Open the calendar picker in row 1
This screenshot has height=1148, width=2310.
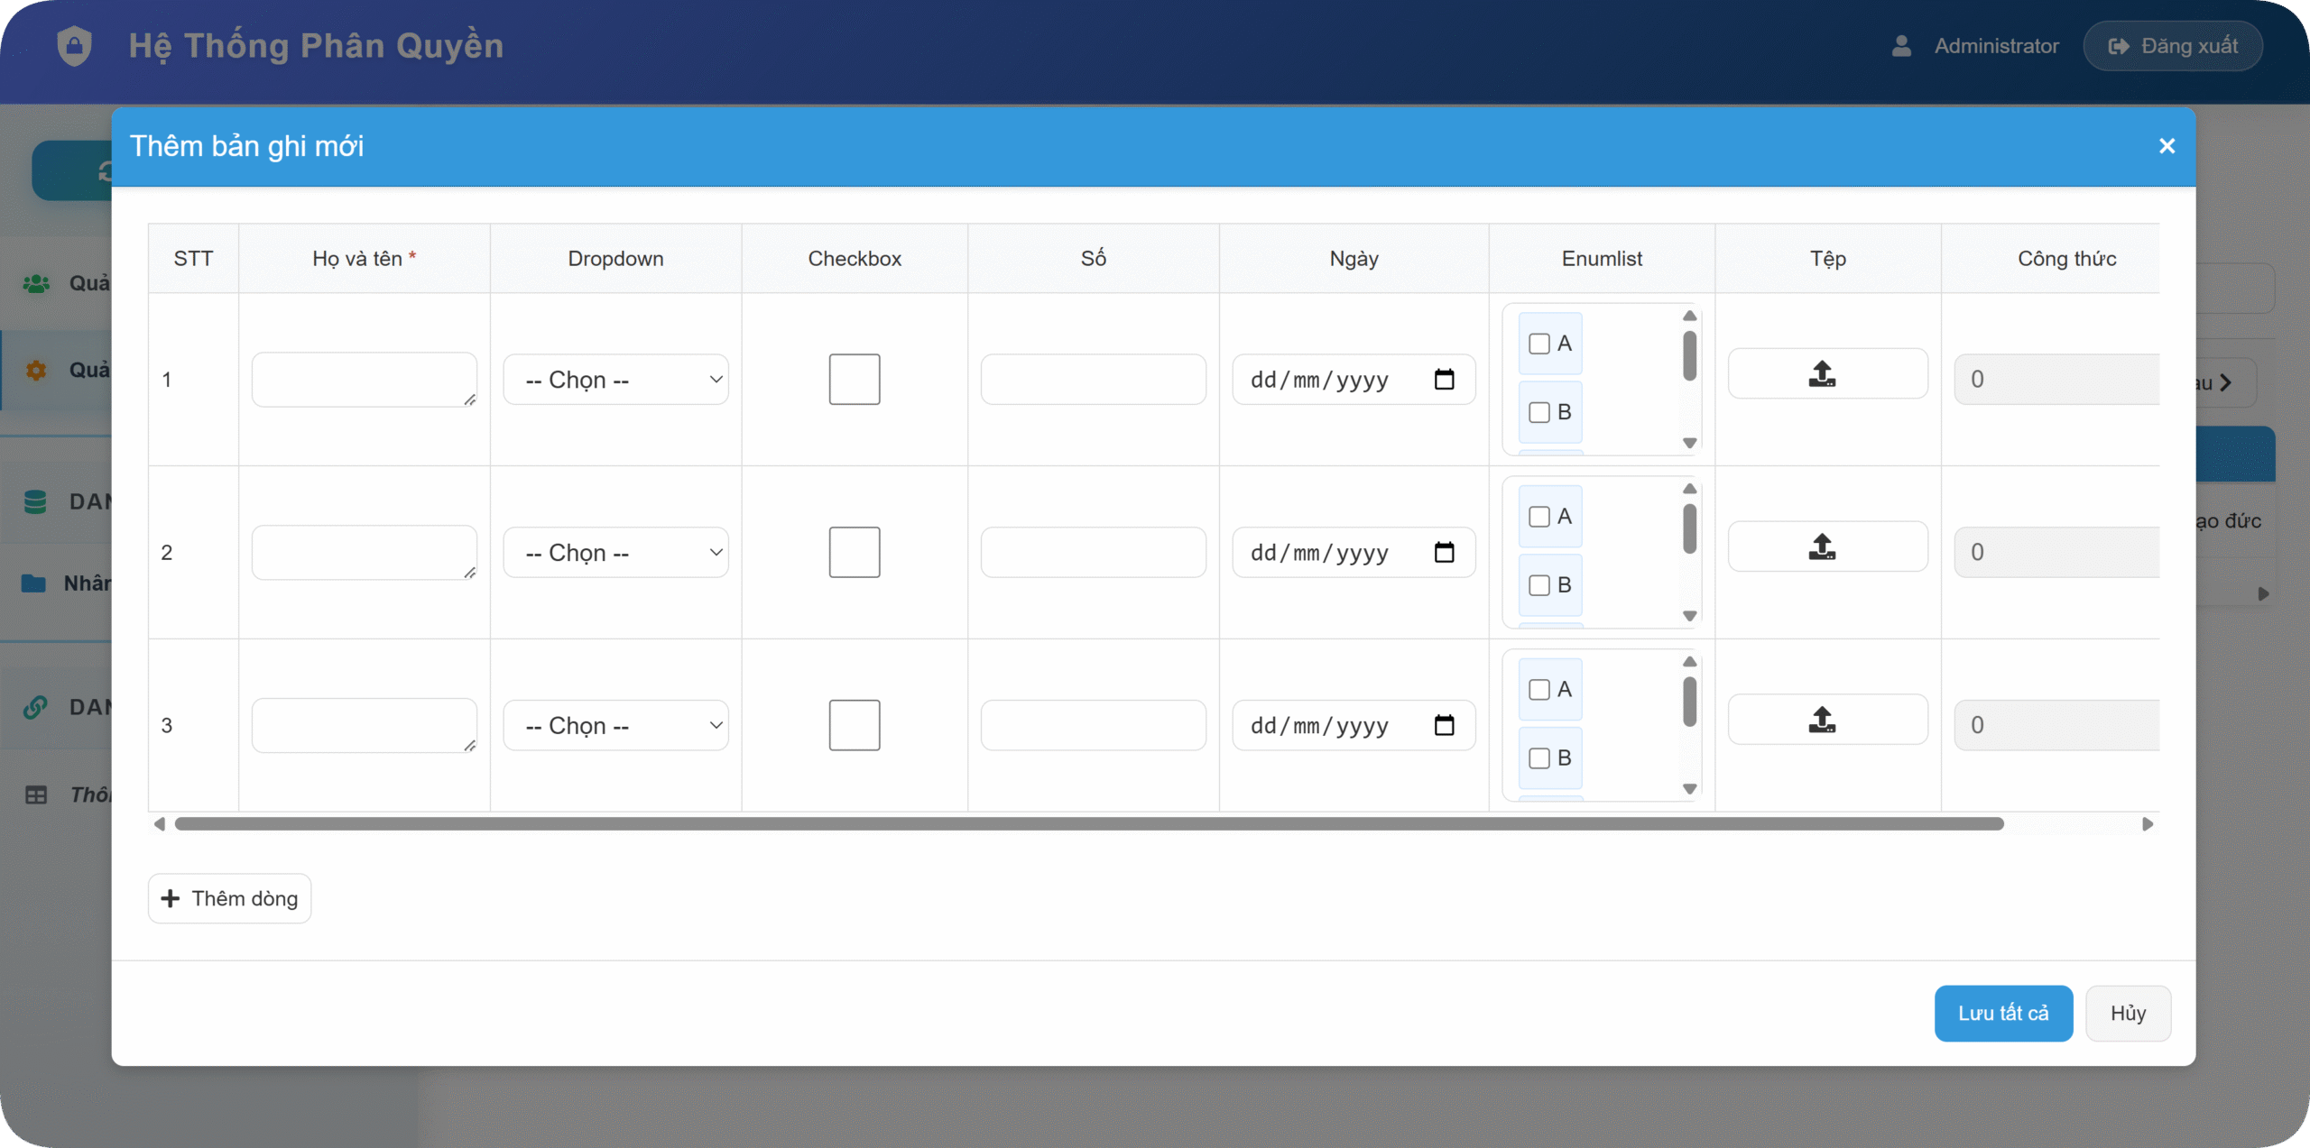point(1444,380)
